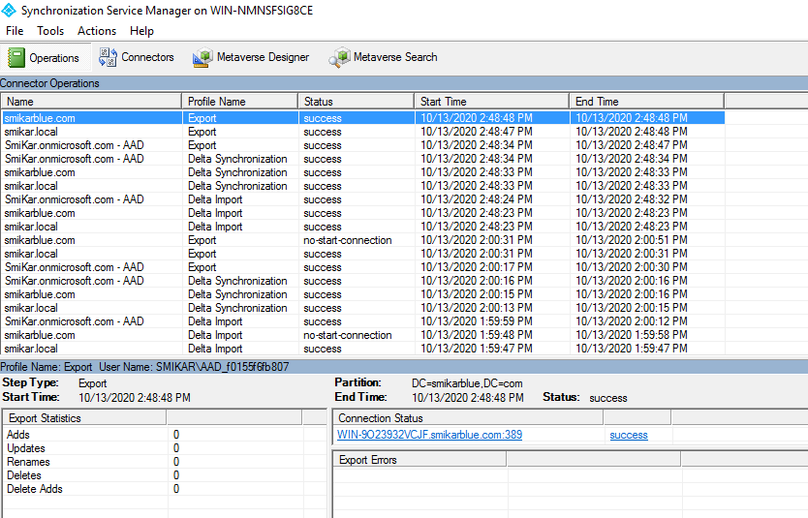Select the smikarblue.com Delta Import no-start-connection row

point(363,335)
